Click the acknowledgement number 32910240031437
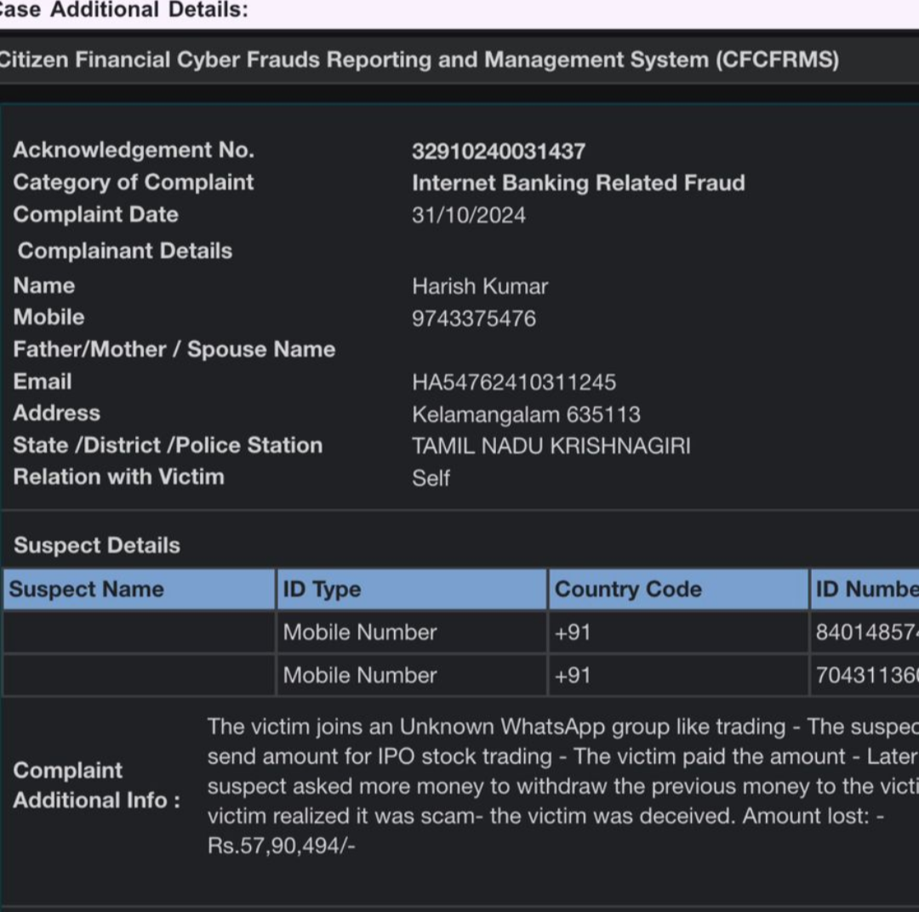 (498, 151)
